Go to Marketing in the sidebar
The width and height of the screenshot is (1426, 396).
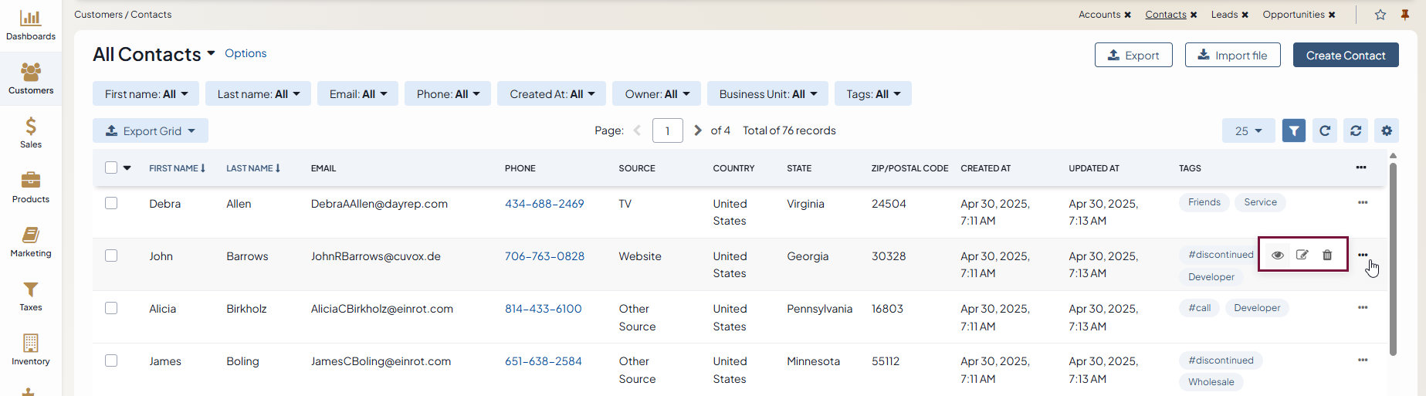pos(31,242)
